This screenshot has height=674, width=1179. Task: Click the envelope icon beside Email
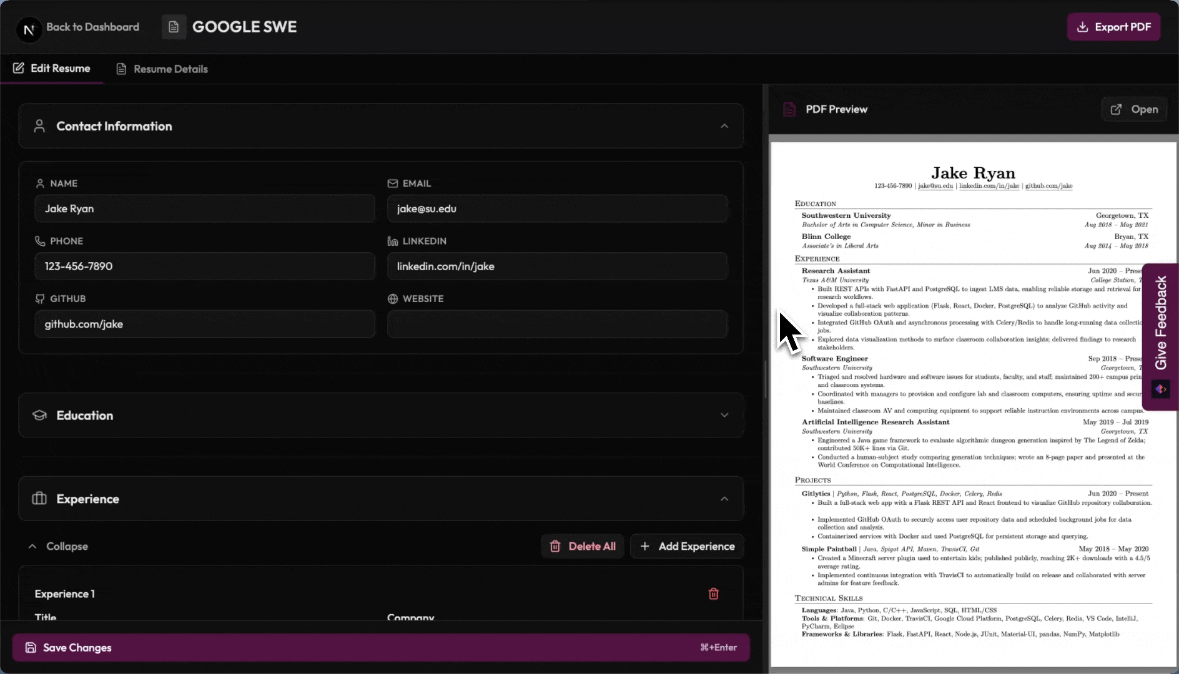(392, 183)
